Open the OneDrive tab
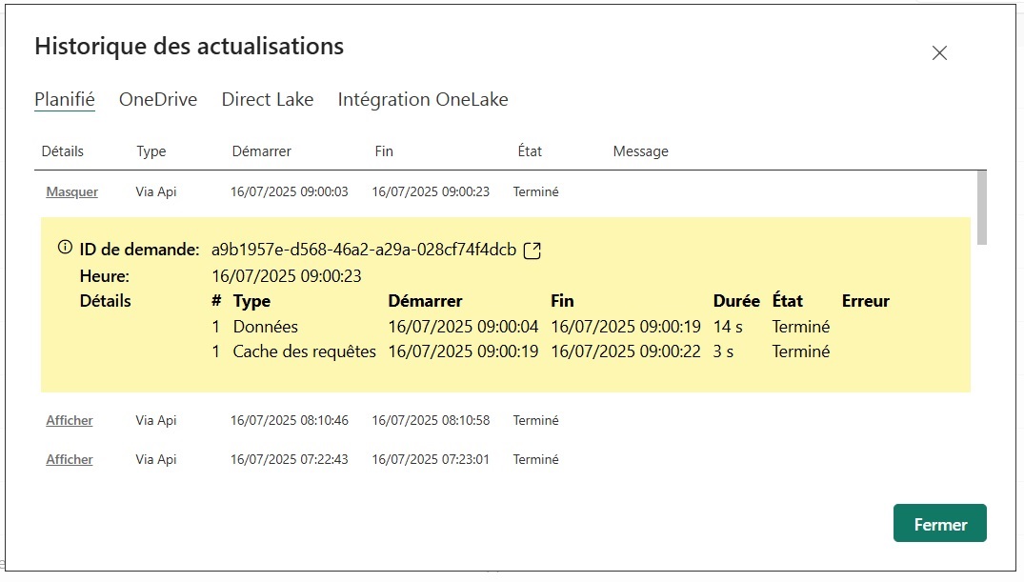Image resolution: width=1024 pixels, height=582 pixels. pos(158,99)
